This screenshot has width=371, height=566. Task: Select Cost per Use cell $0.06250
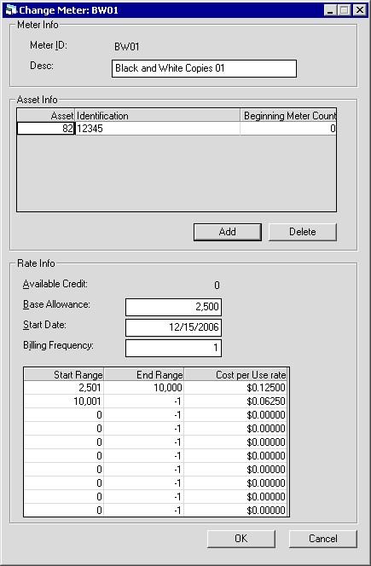235,401
